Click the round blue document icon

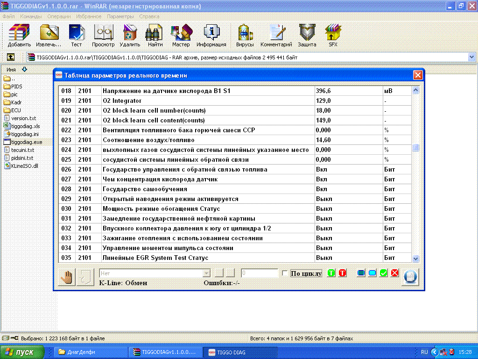pos(410,277)
